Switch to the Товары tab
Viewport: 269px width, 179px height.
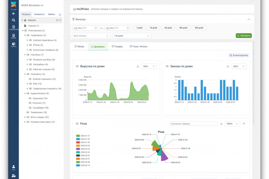pyautogui.click(x=117, y=47)
